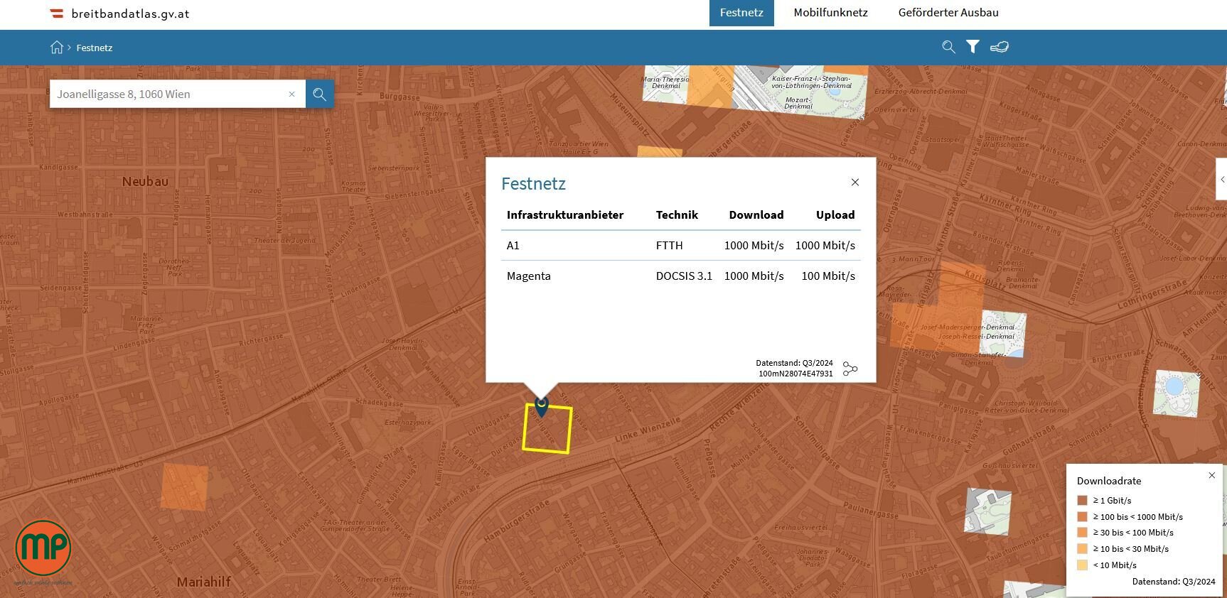Image resolution: width=1227 pixels, height=598 pixels.
Task: Select the ≥ 100 bis < 1000 Mbit/s swatch
Action: click(1082, 516)
